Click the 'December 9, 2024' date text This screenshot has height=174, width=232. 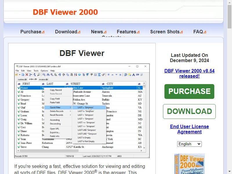(x=189, y=60)
